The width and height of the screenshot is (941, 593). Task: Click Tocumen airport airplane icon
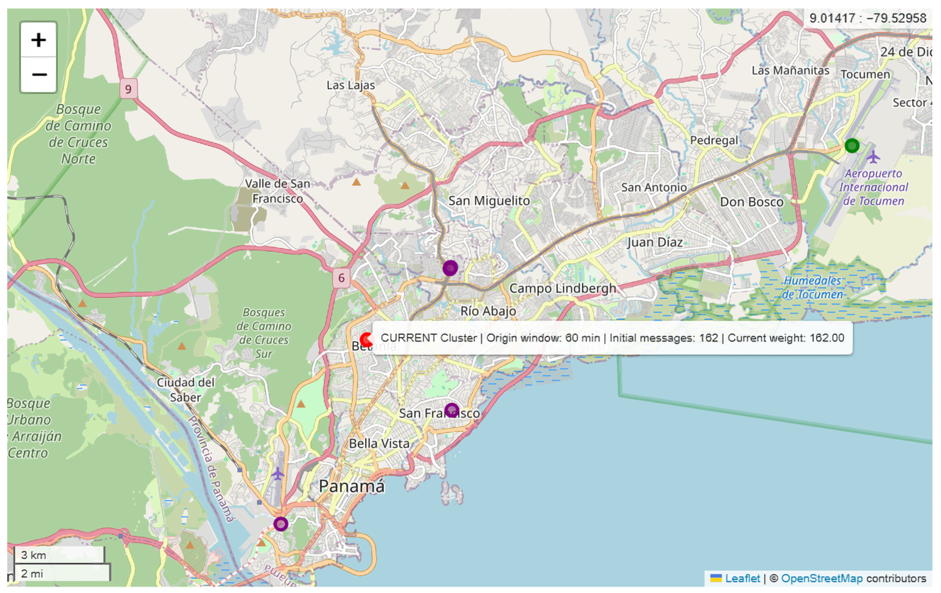tap(873, 157)
